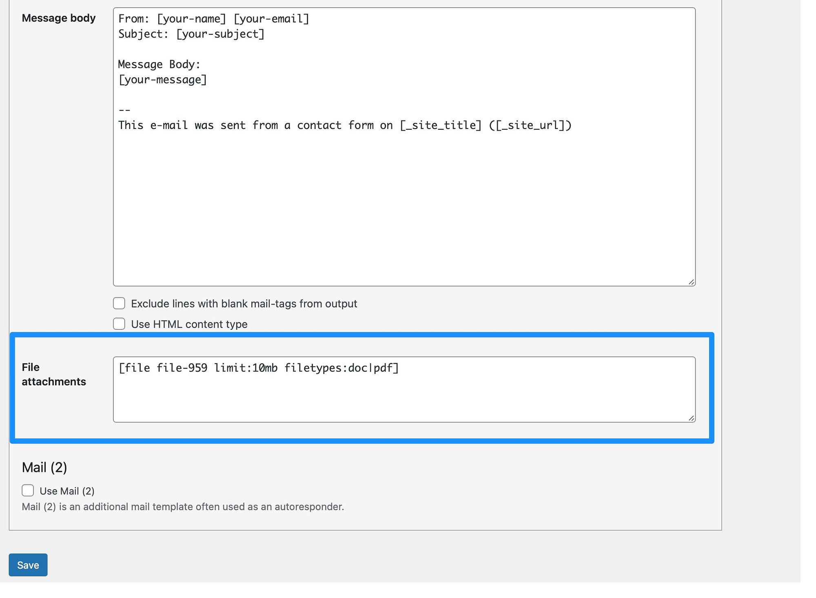Click the Save button

tap(29, 565)
